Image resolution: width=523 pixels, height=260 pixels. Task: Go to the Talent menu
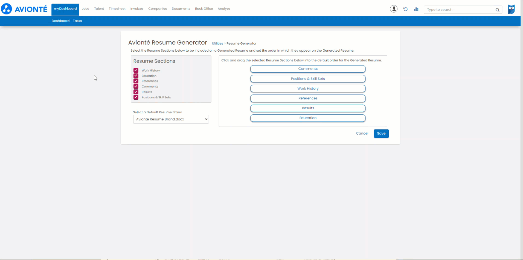click(x=99, y=9)
